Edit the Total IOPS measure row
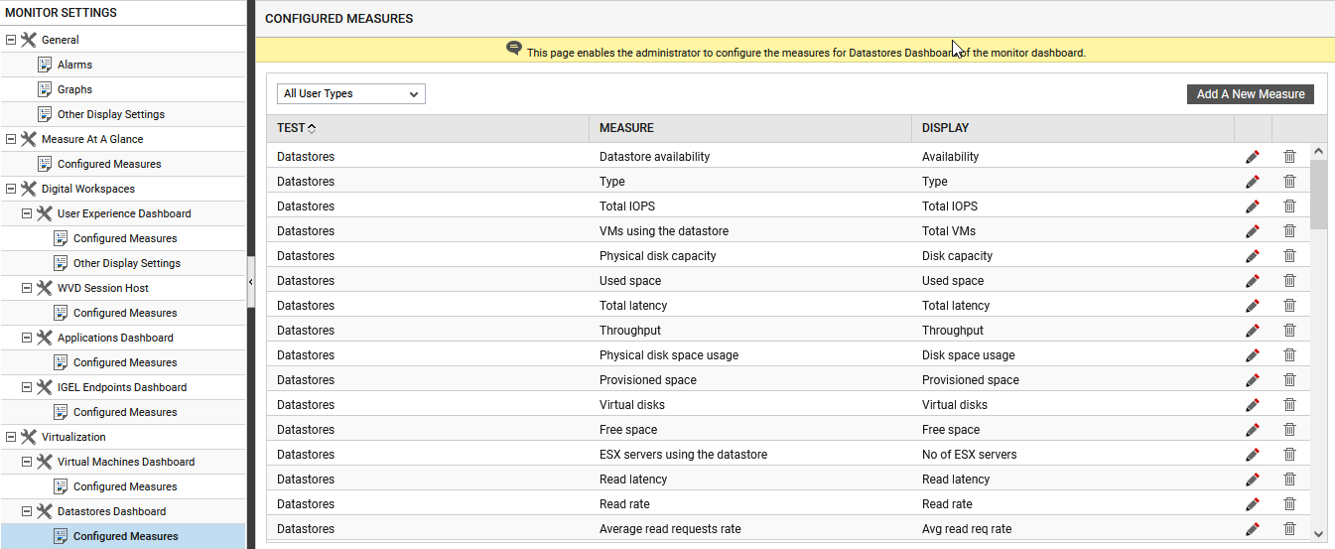The image size is (1335, 549). click(x=1253, y=206)
